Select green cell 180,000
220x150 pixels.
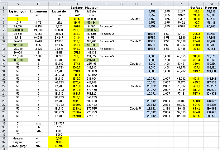[x=18, y=60]
